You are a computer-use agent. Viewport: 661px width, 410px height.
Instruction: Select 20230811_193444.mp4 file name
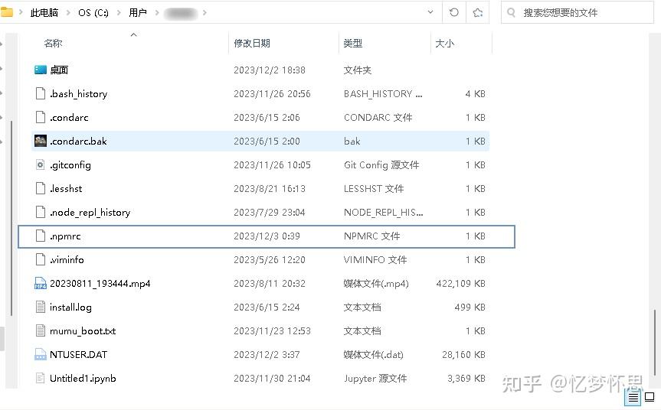click(100, 284)
